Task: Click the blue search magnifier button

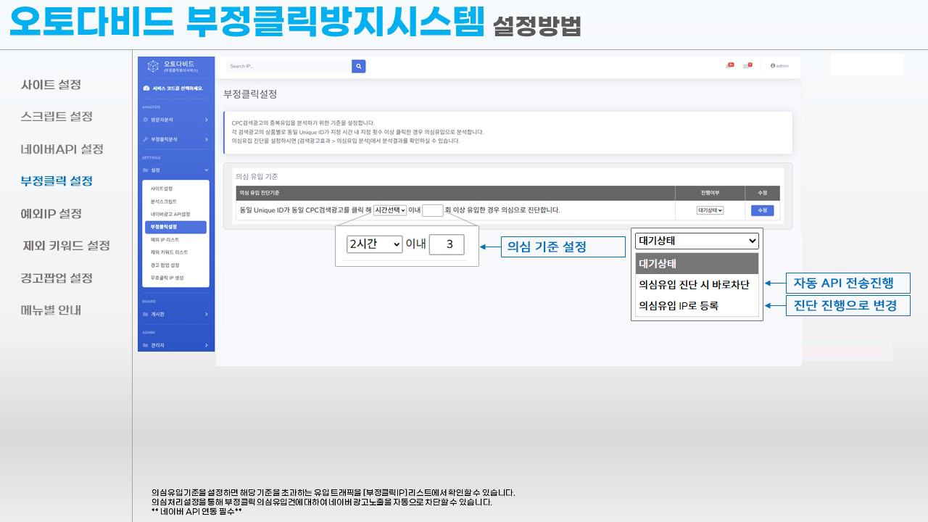Action: pyautogui.click(x=358, y=66)
